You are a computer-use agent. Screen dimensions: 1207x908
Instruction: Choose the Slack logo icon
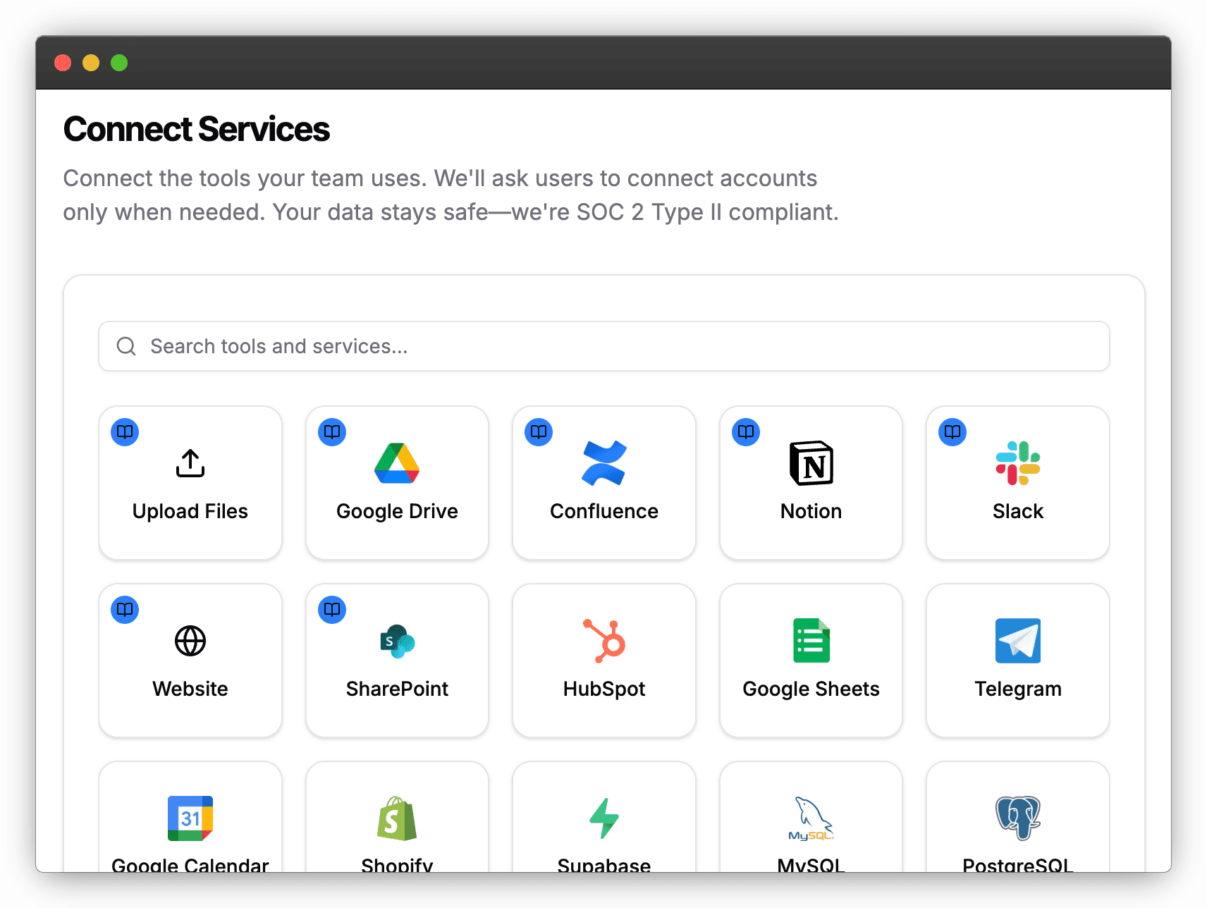(1017, 463)
